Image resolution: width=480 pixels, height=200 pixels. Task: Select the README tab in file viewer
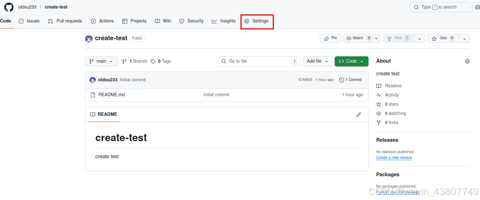pyautogui.click(x=104, y=114)
